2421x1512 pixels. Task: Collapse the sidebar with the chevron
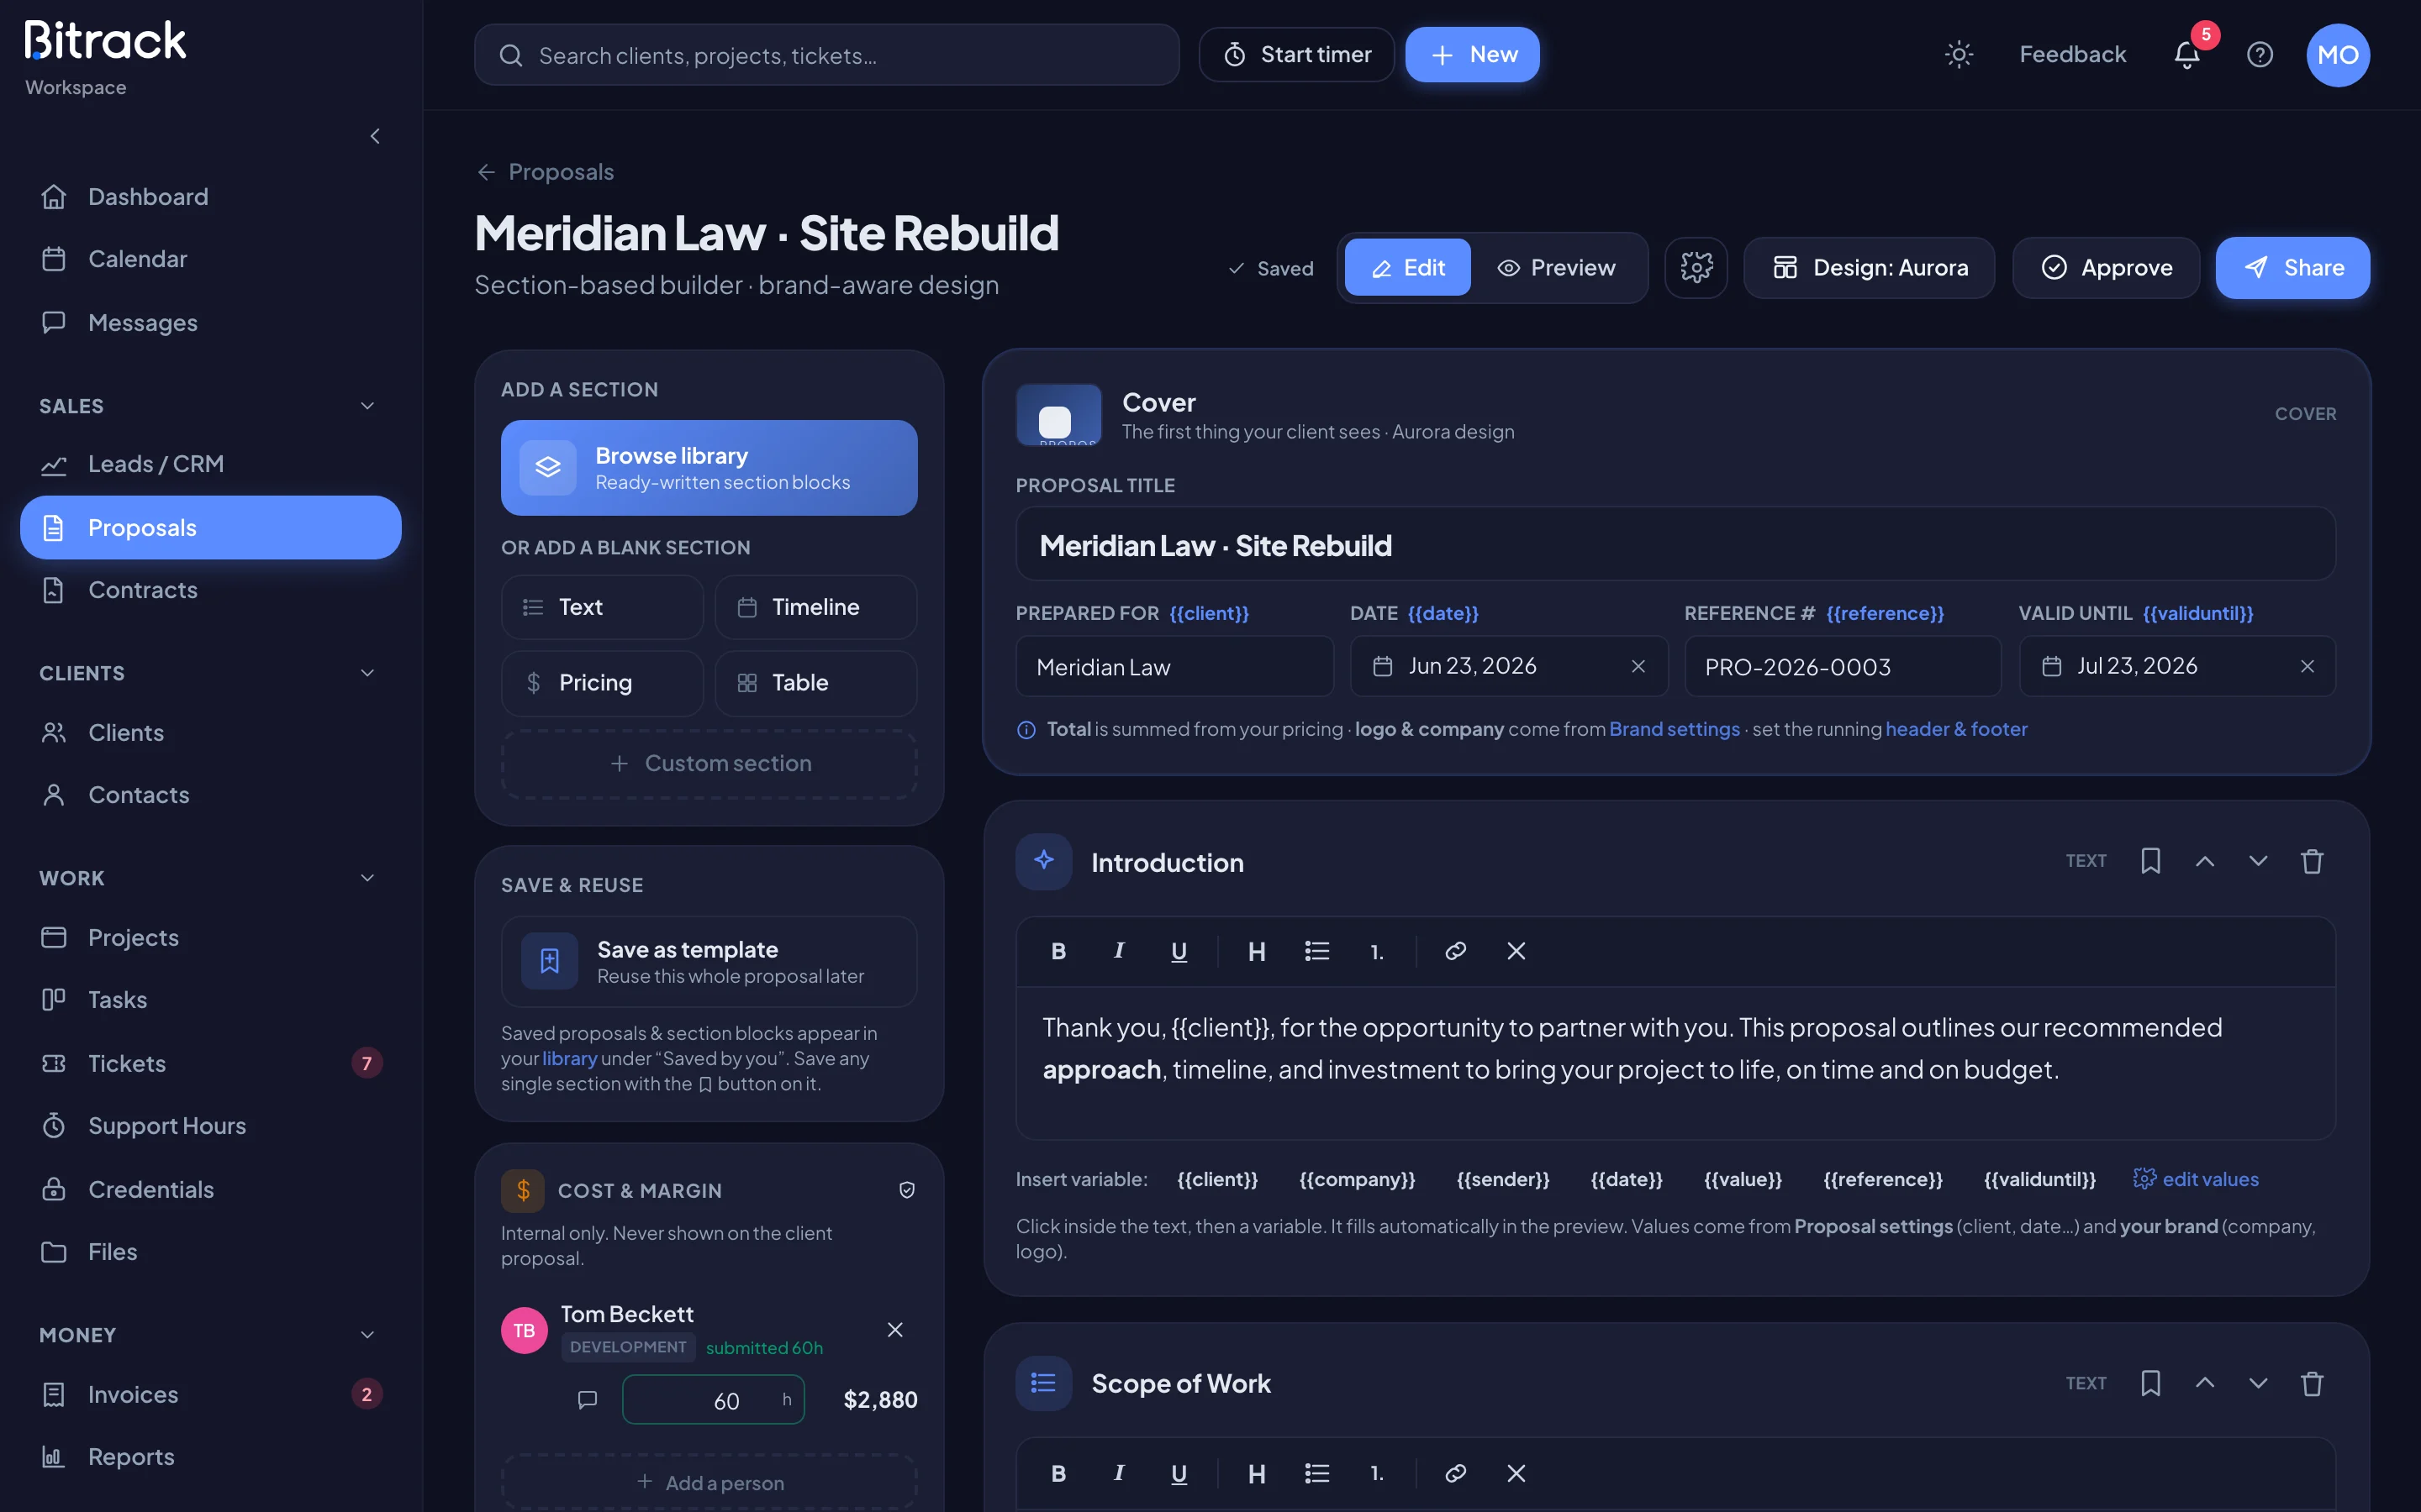tap(375, 136)
